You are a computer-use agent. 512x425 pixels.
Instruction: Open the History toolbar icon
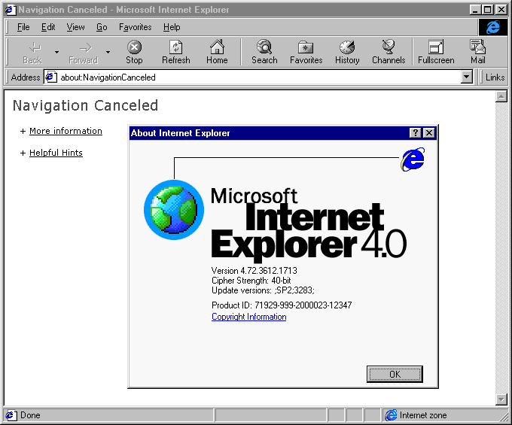click(x=347, y=47)
